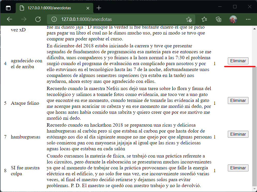Image resolution: width=257 pixels, height=192 pixels.
Task: Delete the 'Ataque felino' anecdote
Action: tap(238, 100)
